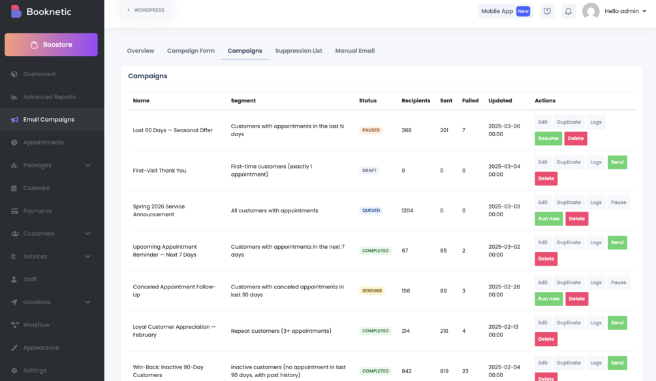Expand the Locations sidebar submenu
The image size is (656, 381).
(87, 302)
